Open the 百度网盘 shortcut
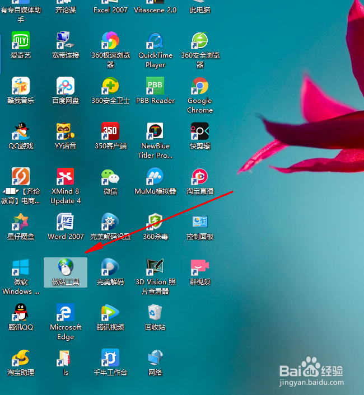 (66, 86)
